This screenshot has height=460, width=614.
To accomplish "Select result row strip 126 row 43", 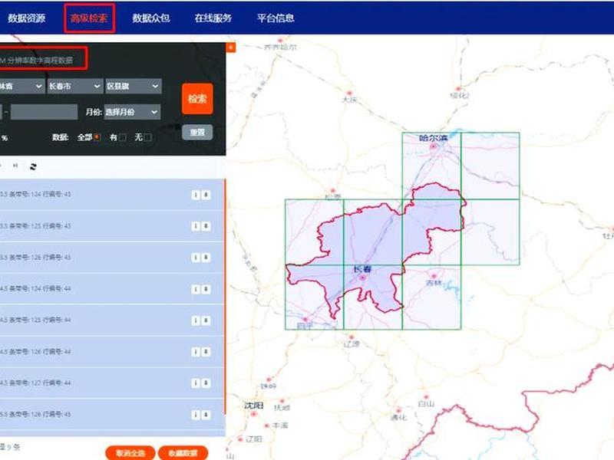I will pos(112,258).
